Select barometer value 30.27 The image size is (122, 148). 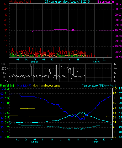[x=118, y=4]
